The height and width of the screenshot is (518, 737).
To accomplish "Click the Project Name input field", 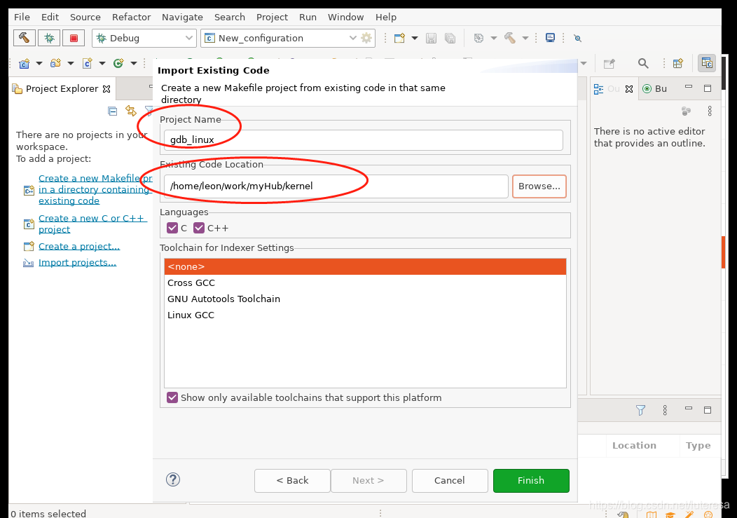I will [364, 139].
